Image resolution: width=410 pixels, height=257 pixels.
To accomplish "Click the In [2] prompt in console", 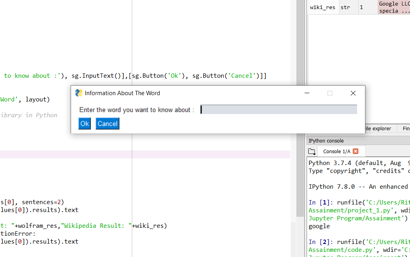I will (x=321, y=242).
